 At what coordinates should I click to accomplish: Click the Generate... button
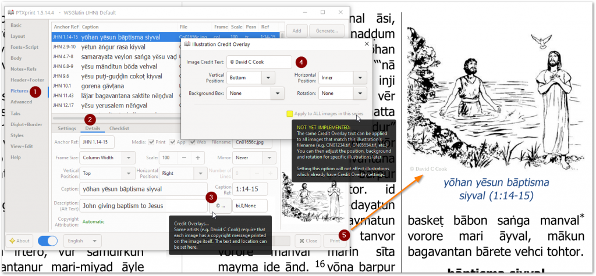click(x=327, y=31)
